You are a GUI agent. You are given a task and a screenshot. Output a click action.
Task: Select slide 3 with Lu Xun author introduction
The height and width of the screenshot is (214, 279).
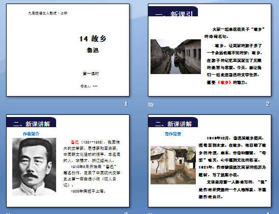(68, 161)
